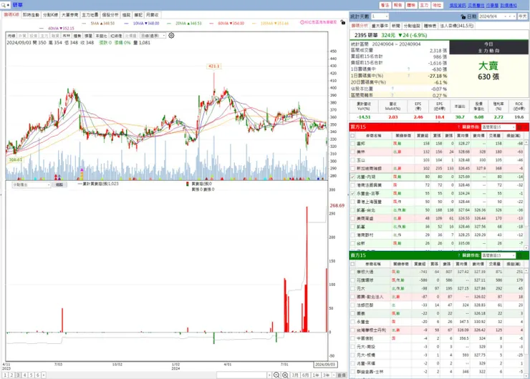Click the 10MA legend color marker
The image size is (530, 379).
click(126, 24)
